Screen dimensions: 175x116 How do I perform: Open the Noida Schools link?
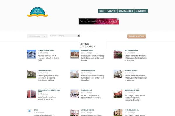coord(87,90)
